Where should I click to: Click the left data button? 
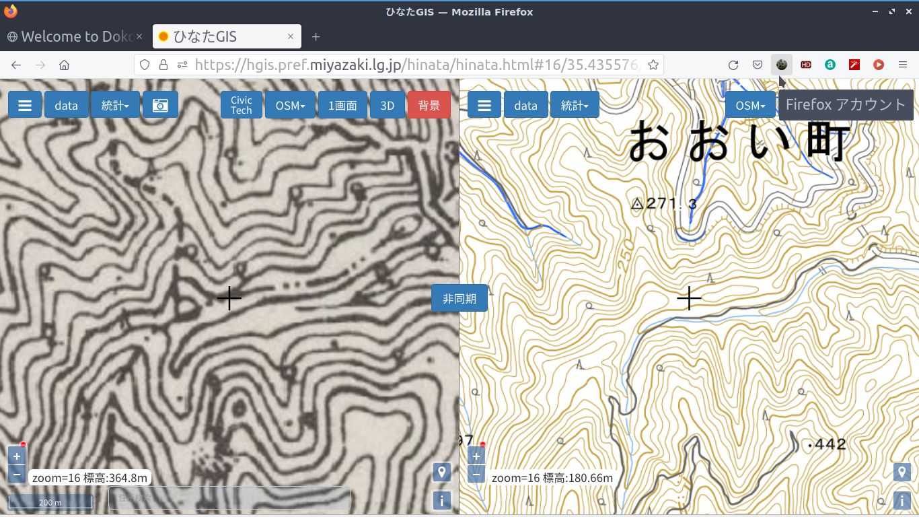point(66,105)
